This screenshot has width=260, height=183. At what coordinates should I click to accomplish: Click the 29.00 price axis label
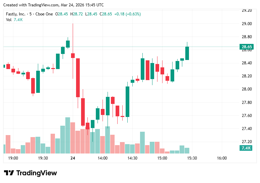pyautogui.click(x=247, y=24)
